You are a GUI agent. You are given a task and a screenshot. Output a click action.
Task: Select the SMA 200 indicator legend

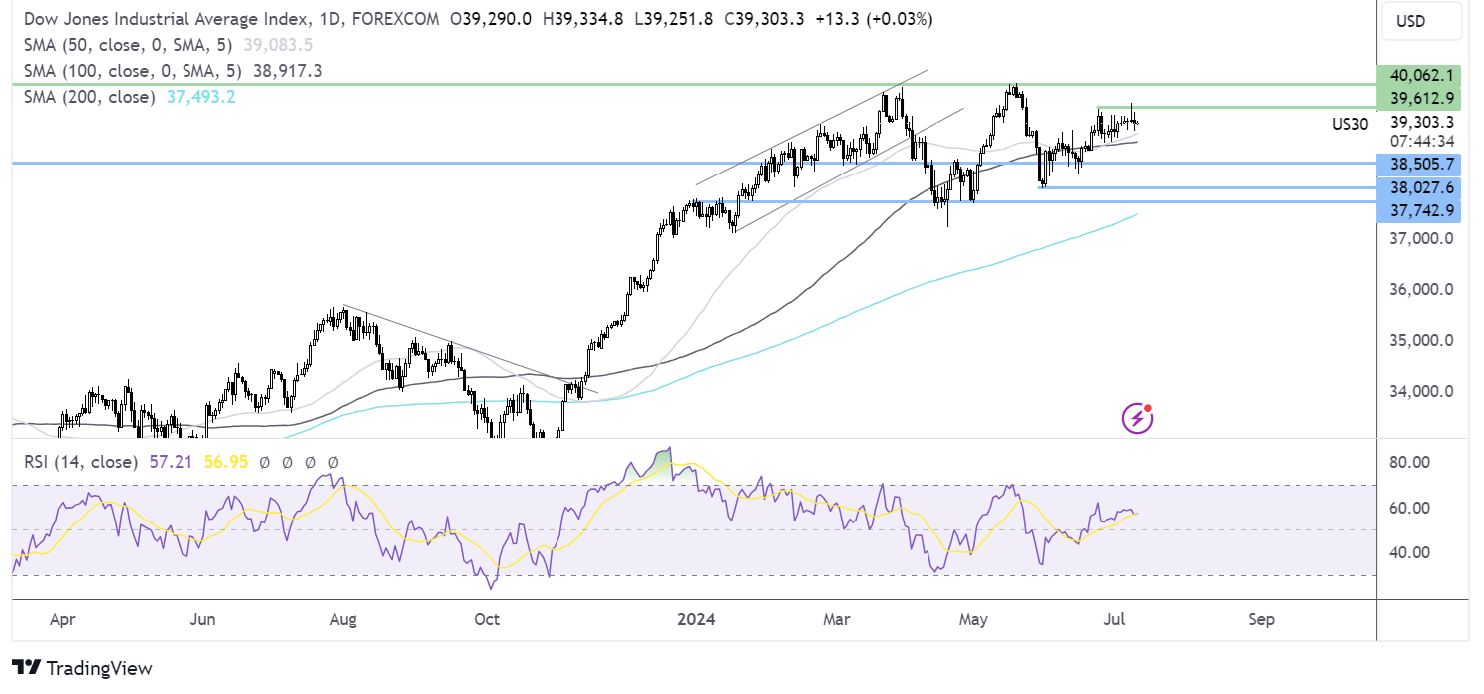coord(88,97)
